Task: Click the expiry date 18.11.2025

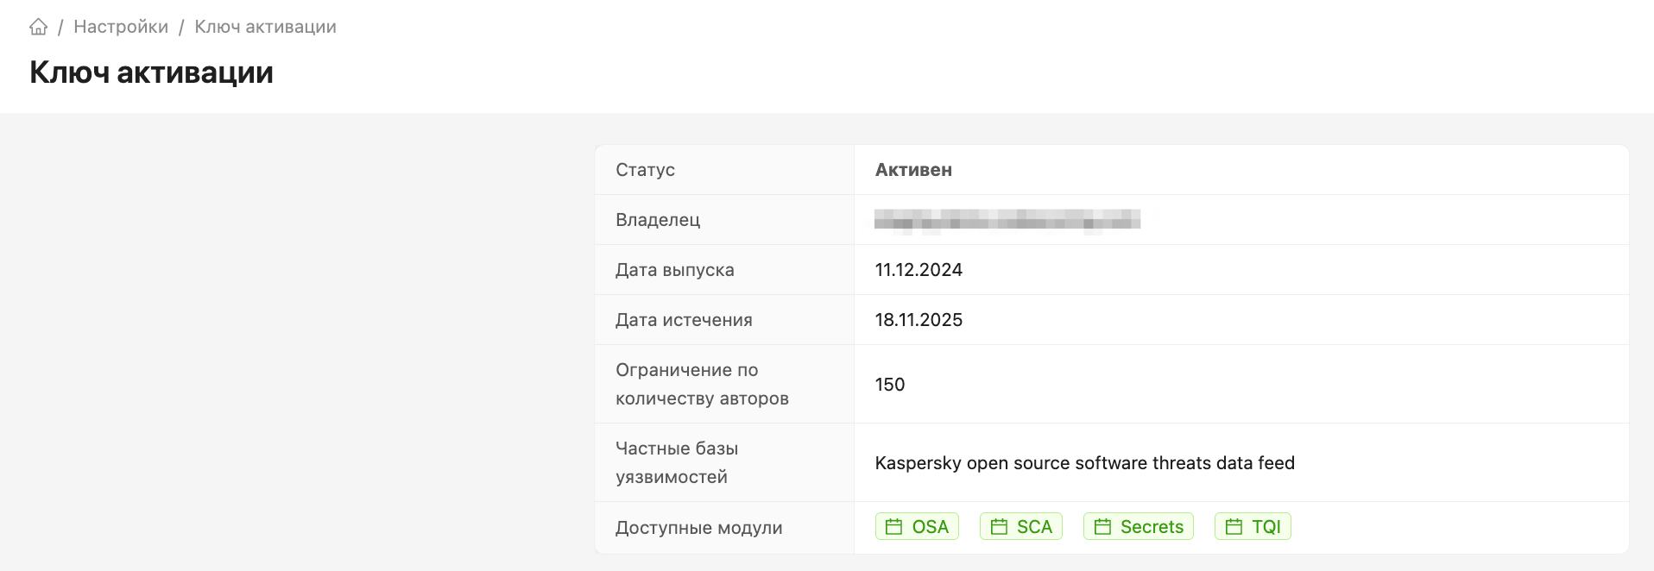Action: tap(919, 320)
